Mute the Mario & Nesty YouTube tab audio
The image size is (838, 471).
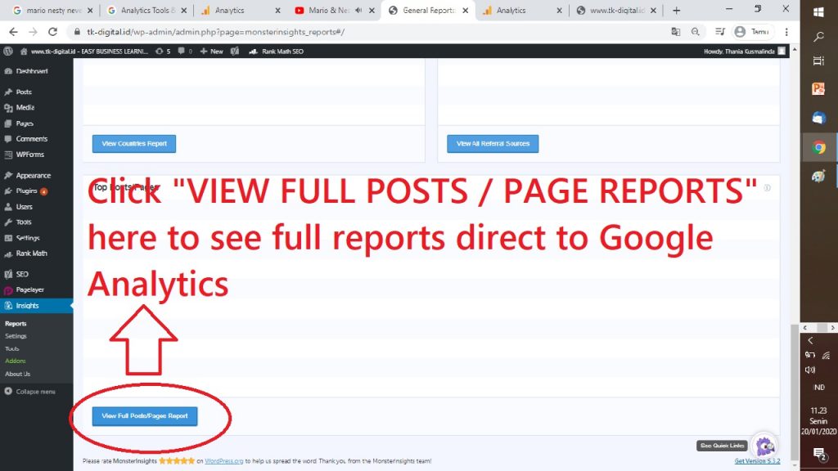click(x=358, y=11)
